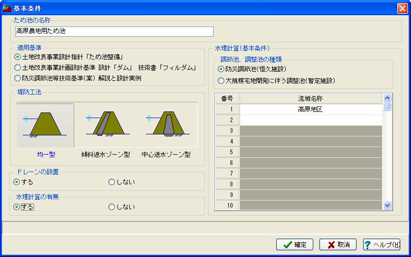The width and height of the screenshot is (411, 257).
Task: Click the 番号 column header
Action: [227, 99]
